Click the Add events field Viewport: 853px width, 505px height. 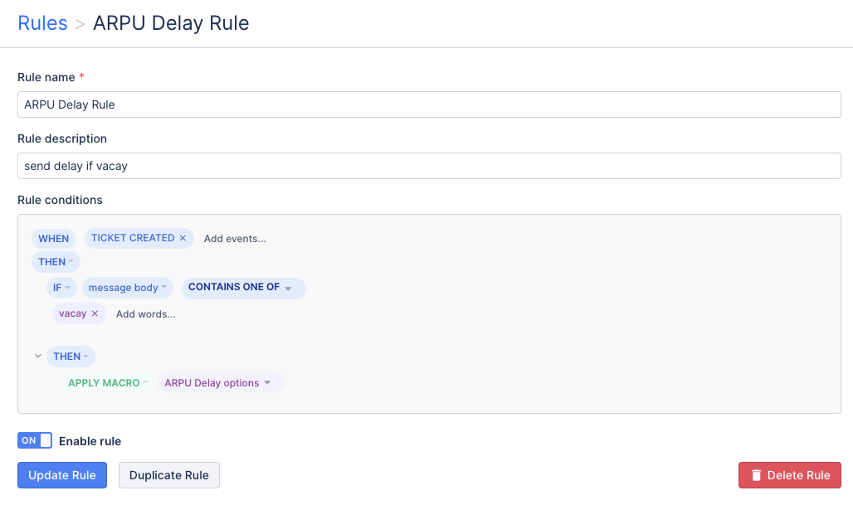point(235,239)
